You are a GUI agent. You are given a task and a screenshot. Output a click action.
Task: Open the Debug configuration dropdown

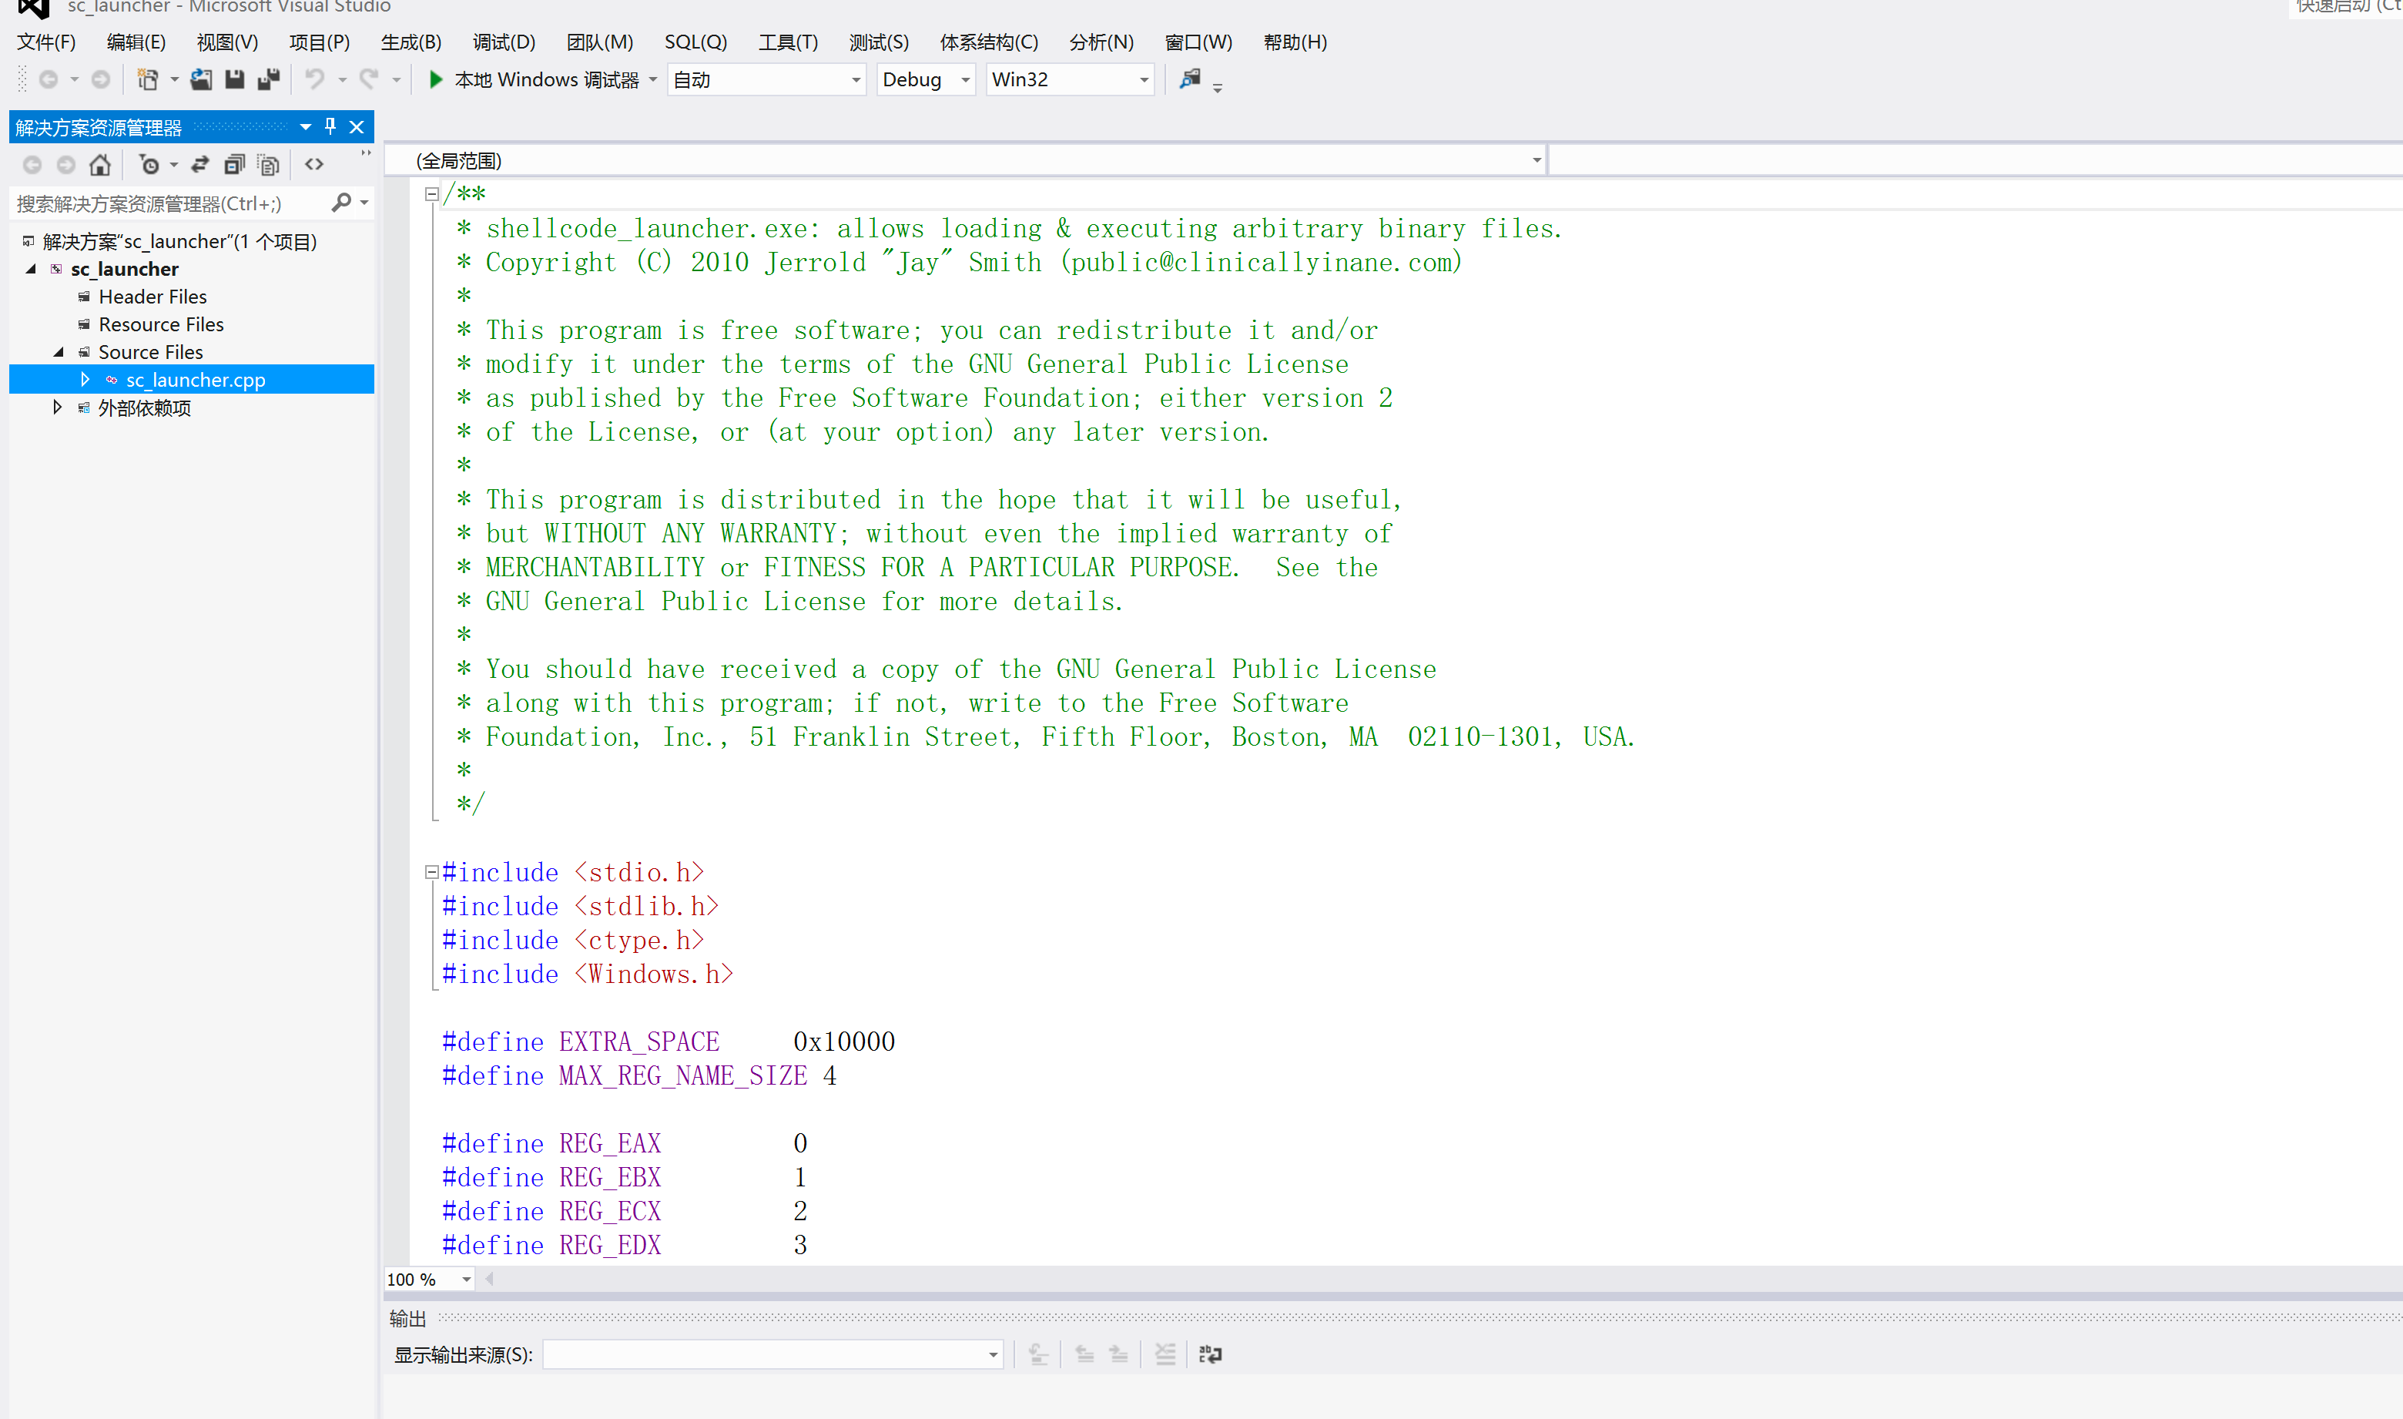pos(965,80)
